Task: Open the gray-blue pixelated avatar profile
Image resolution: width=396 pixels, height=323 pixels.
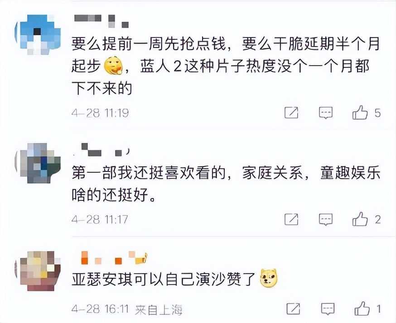Action: 39,163
